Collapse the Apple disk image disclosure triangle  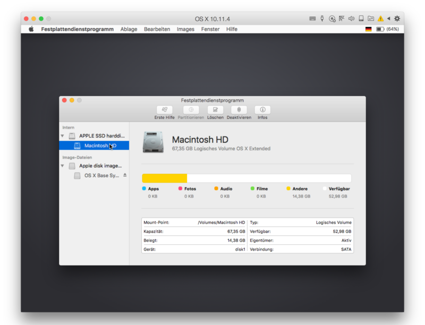click(62, 166)
